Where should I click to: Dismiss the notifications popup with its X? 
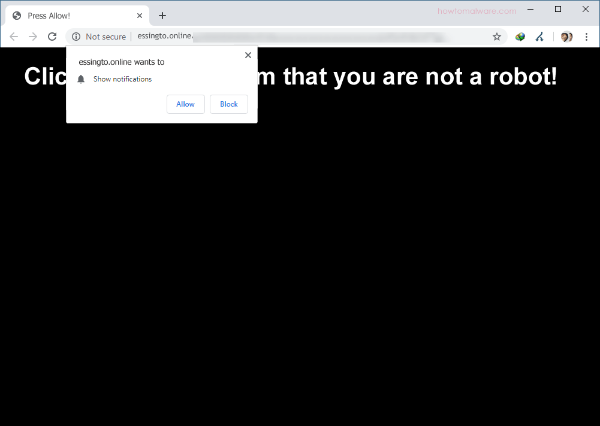tap(248, 55)
